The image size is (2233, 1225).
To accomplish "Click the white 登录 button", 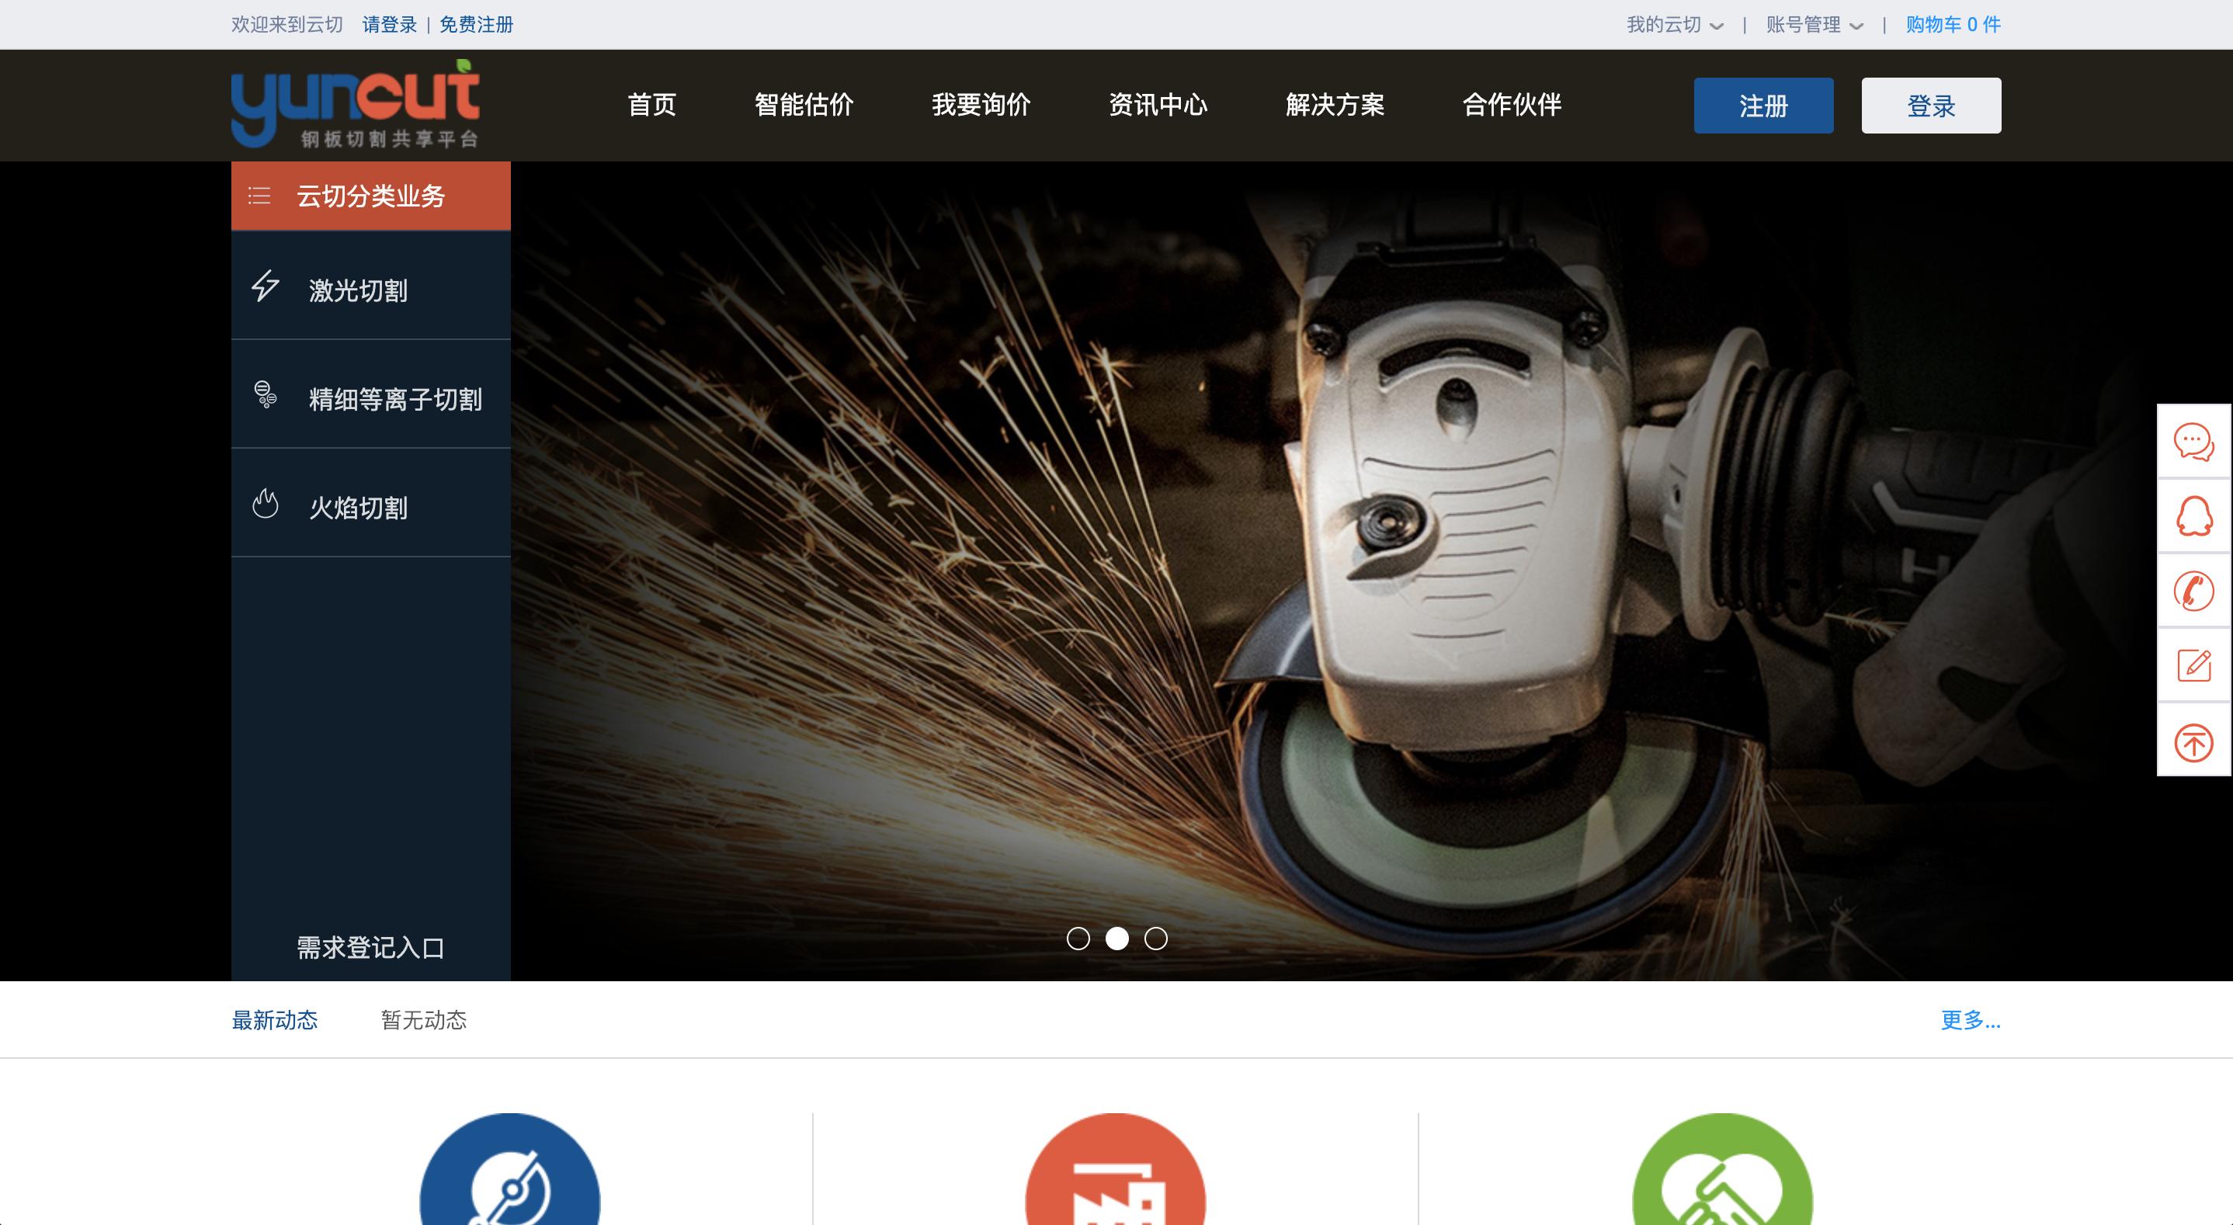I will pos(1930,105).
